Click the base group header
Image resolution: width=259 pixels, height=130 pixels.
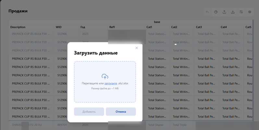pos(157,22)
